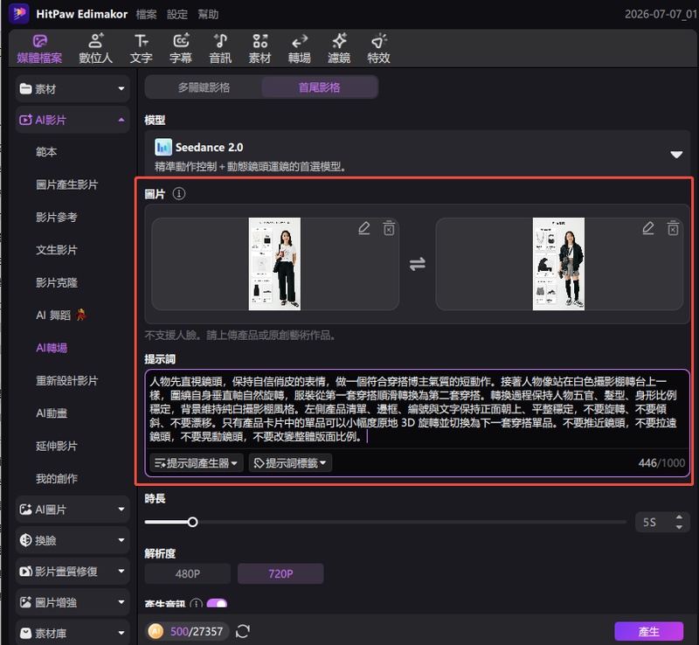Open the 幫助 menu
The height and width of the screenshot is (645, 699).
(x=208, y=14)
